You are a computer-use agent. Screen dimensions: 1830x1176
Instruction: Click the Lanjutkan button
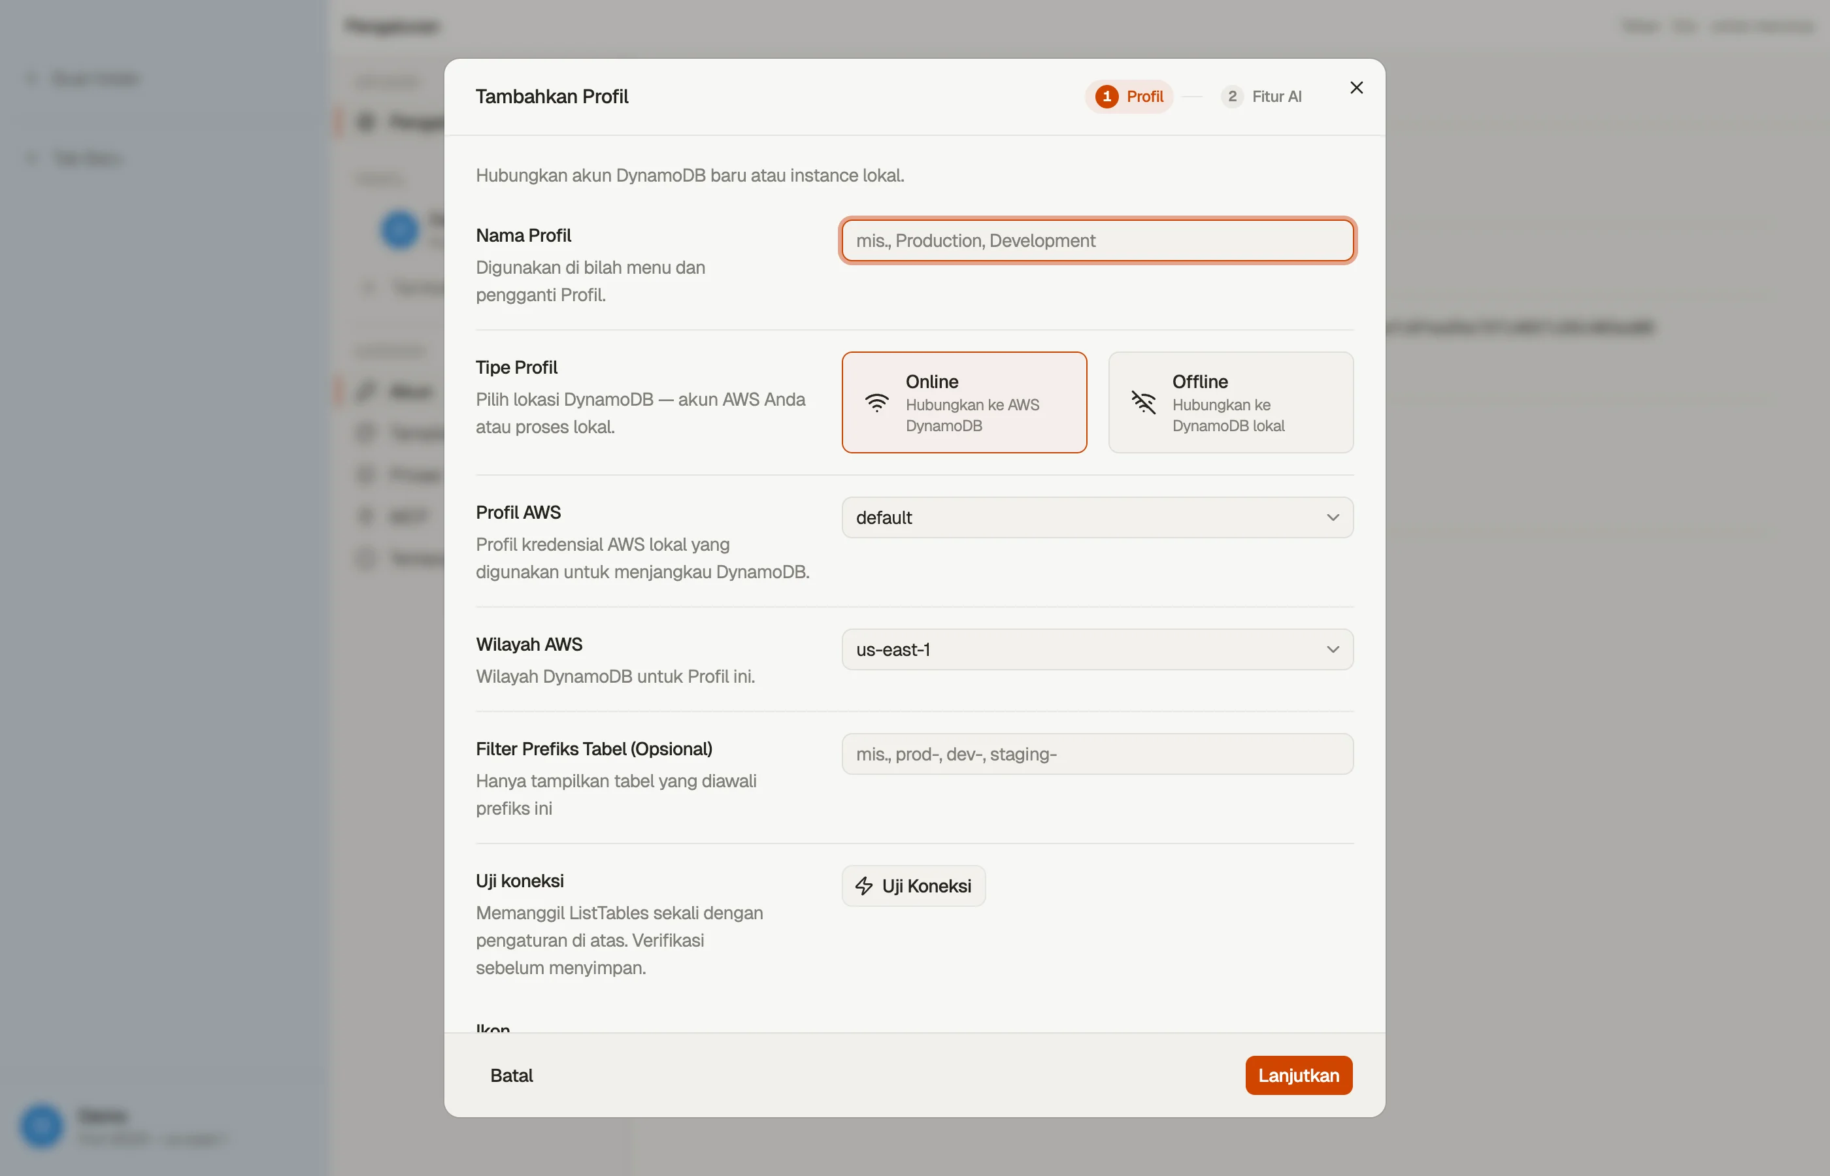(x=1299, y=1075)
